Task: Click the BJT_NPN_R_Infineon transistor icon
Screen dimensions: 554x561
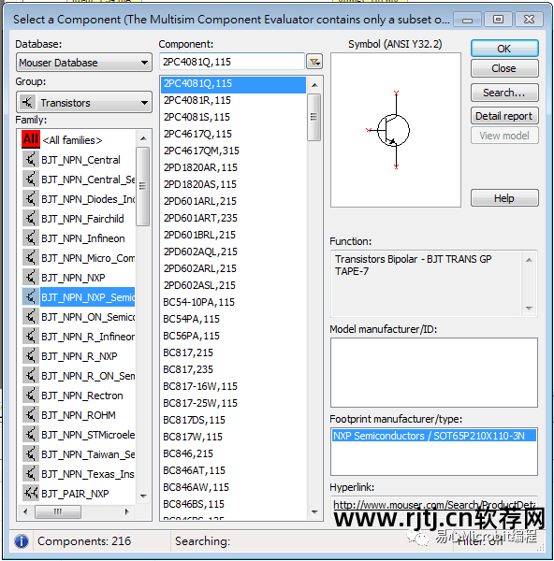Action: (x=31, y=337)
